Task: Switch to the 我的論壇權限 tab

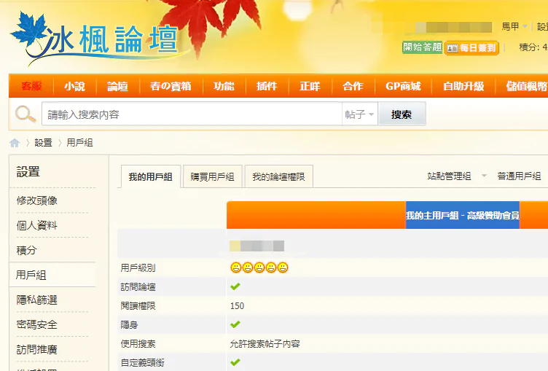Action: click(278, 176)
